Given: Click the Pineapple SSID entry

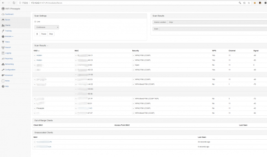Looking at the screenshot, I should 40,108.
